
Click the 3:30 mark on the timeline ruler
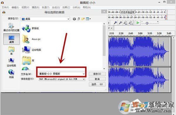pyautogui.click(x=159, y=33)
